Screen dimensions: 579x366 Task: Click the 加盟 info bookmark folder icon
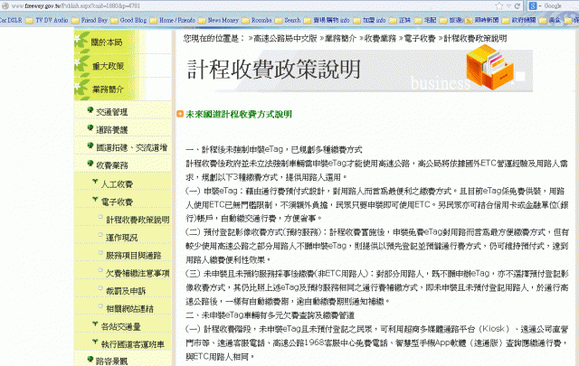pos(356,20)
